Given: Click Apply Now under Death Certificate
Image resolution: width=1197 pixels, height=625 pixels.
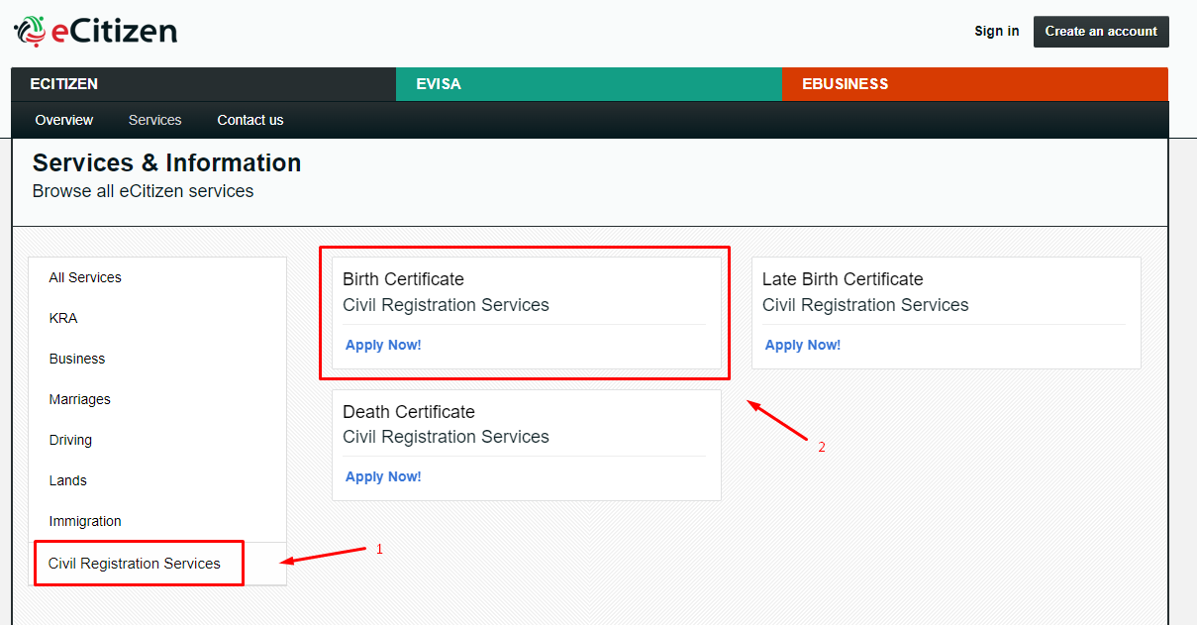Looking at the screenshot, I should point(383,476).
